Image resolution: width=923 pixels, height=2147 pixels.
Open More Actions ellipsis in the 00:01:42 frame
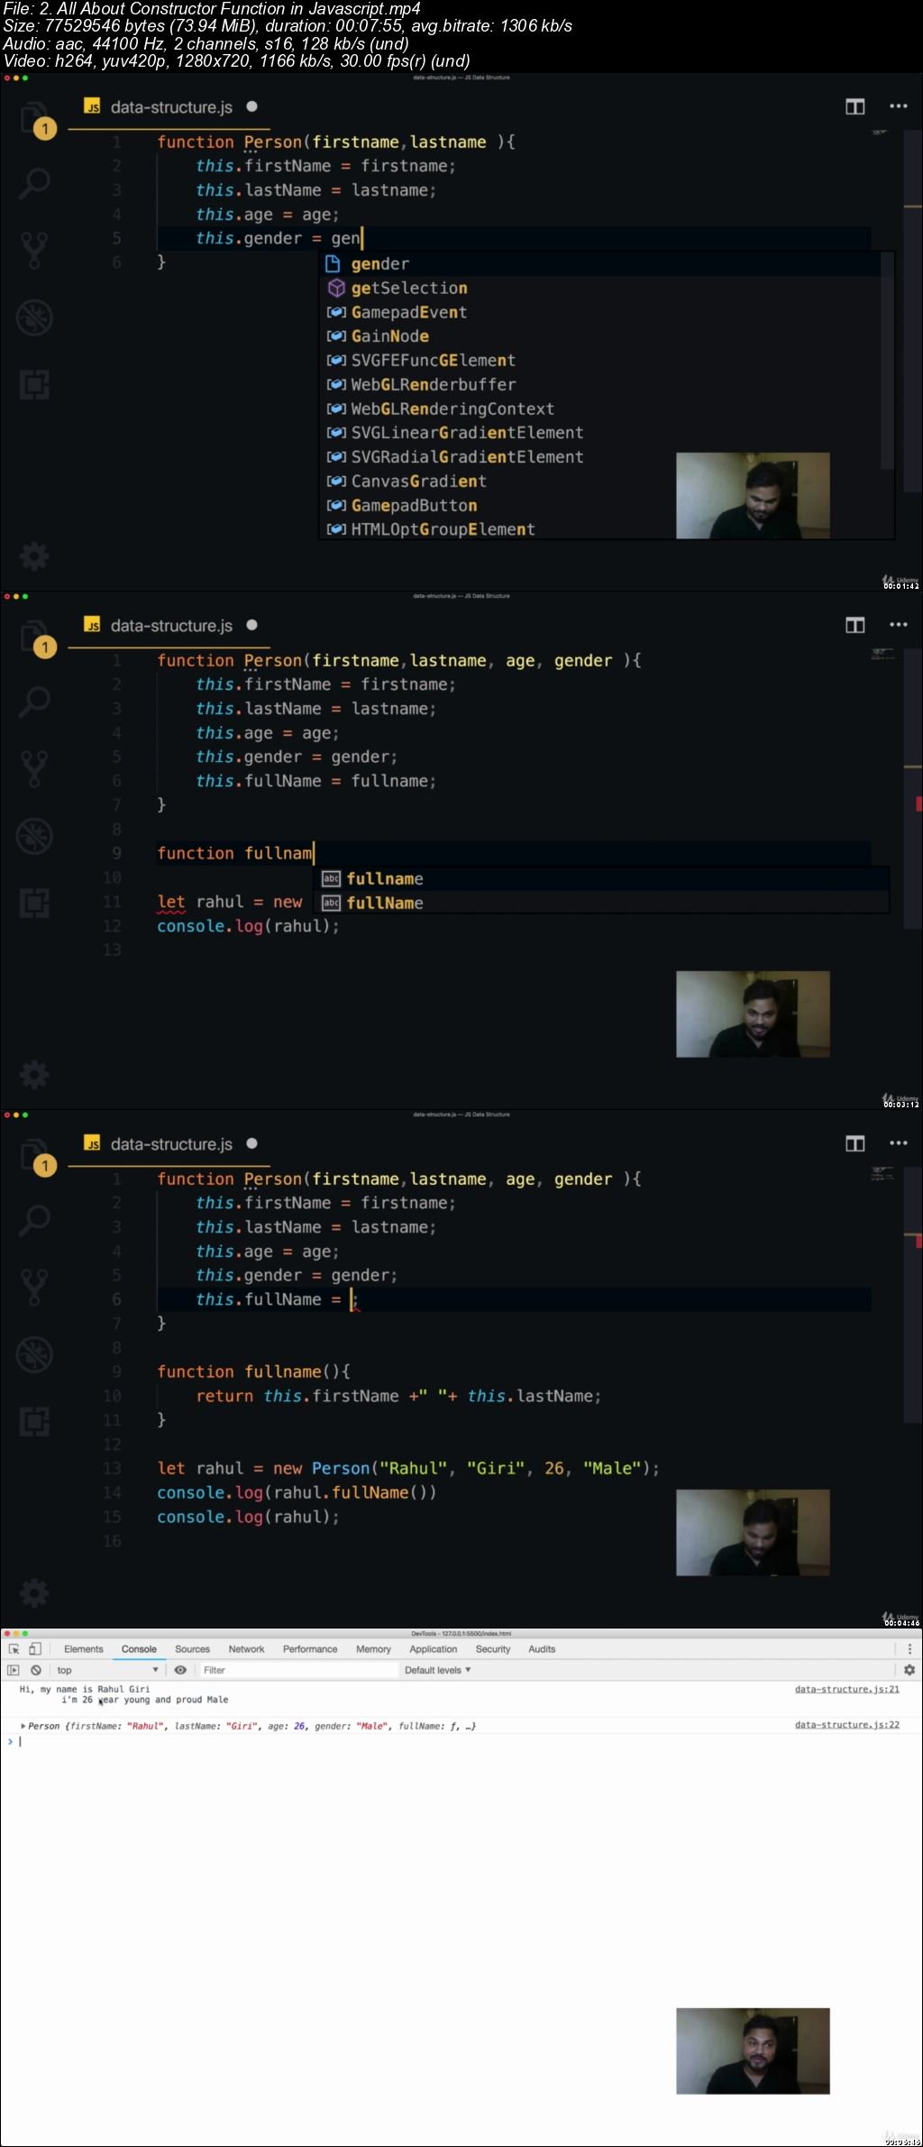point(899,106)
